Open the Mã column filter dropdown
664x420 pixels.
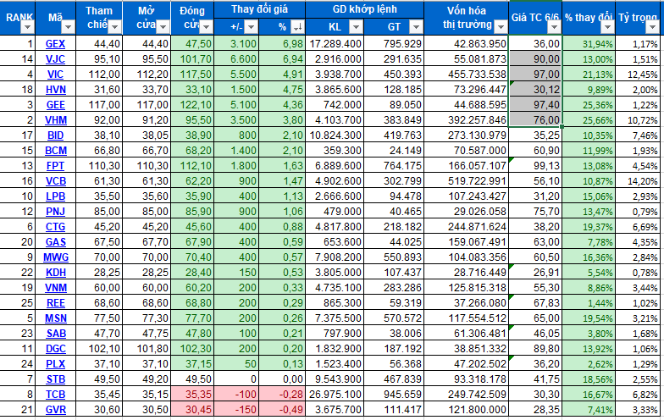coord(68,27)
